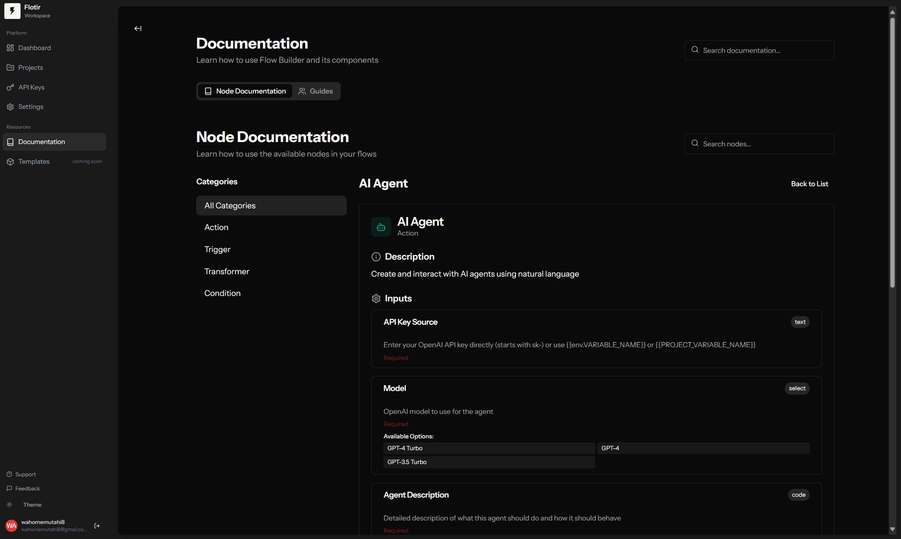Open Dashboard from sidebar

pyautogui.click(x=34, y=48)
